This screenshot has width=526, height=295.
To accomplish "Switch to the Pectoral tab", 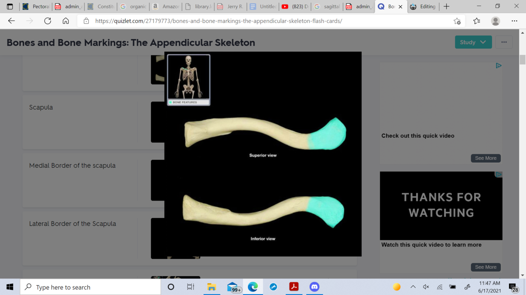I will tap(36, 6).
